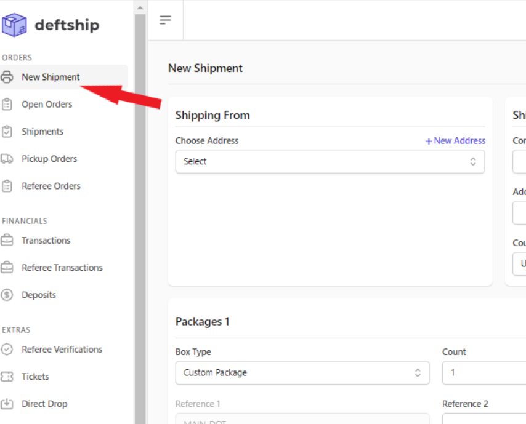Viewport: 526px width, 424px height.
Task: Click the New Address link
Action: [x=459, y=140]
